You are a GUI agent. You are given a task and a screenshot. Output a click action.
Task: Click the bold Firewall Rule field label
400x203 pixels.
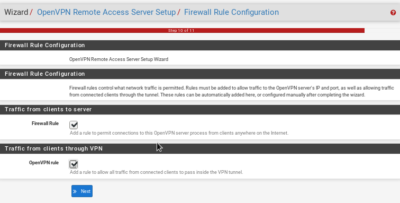point(45,123)
